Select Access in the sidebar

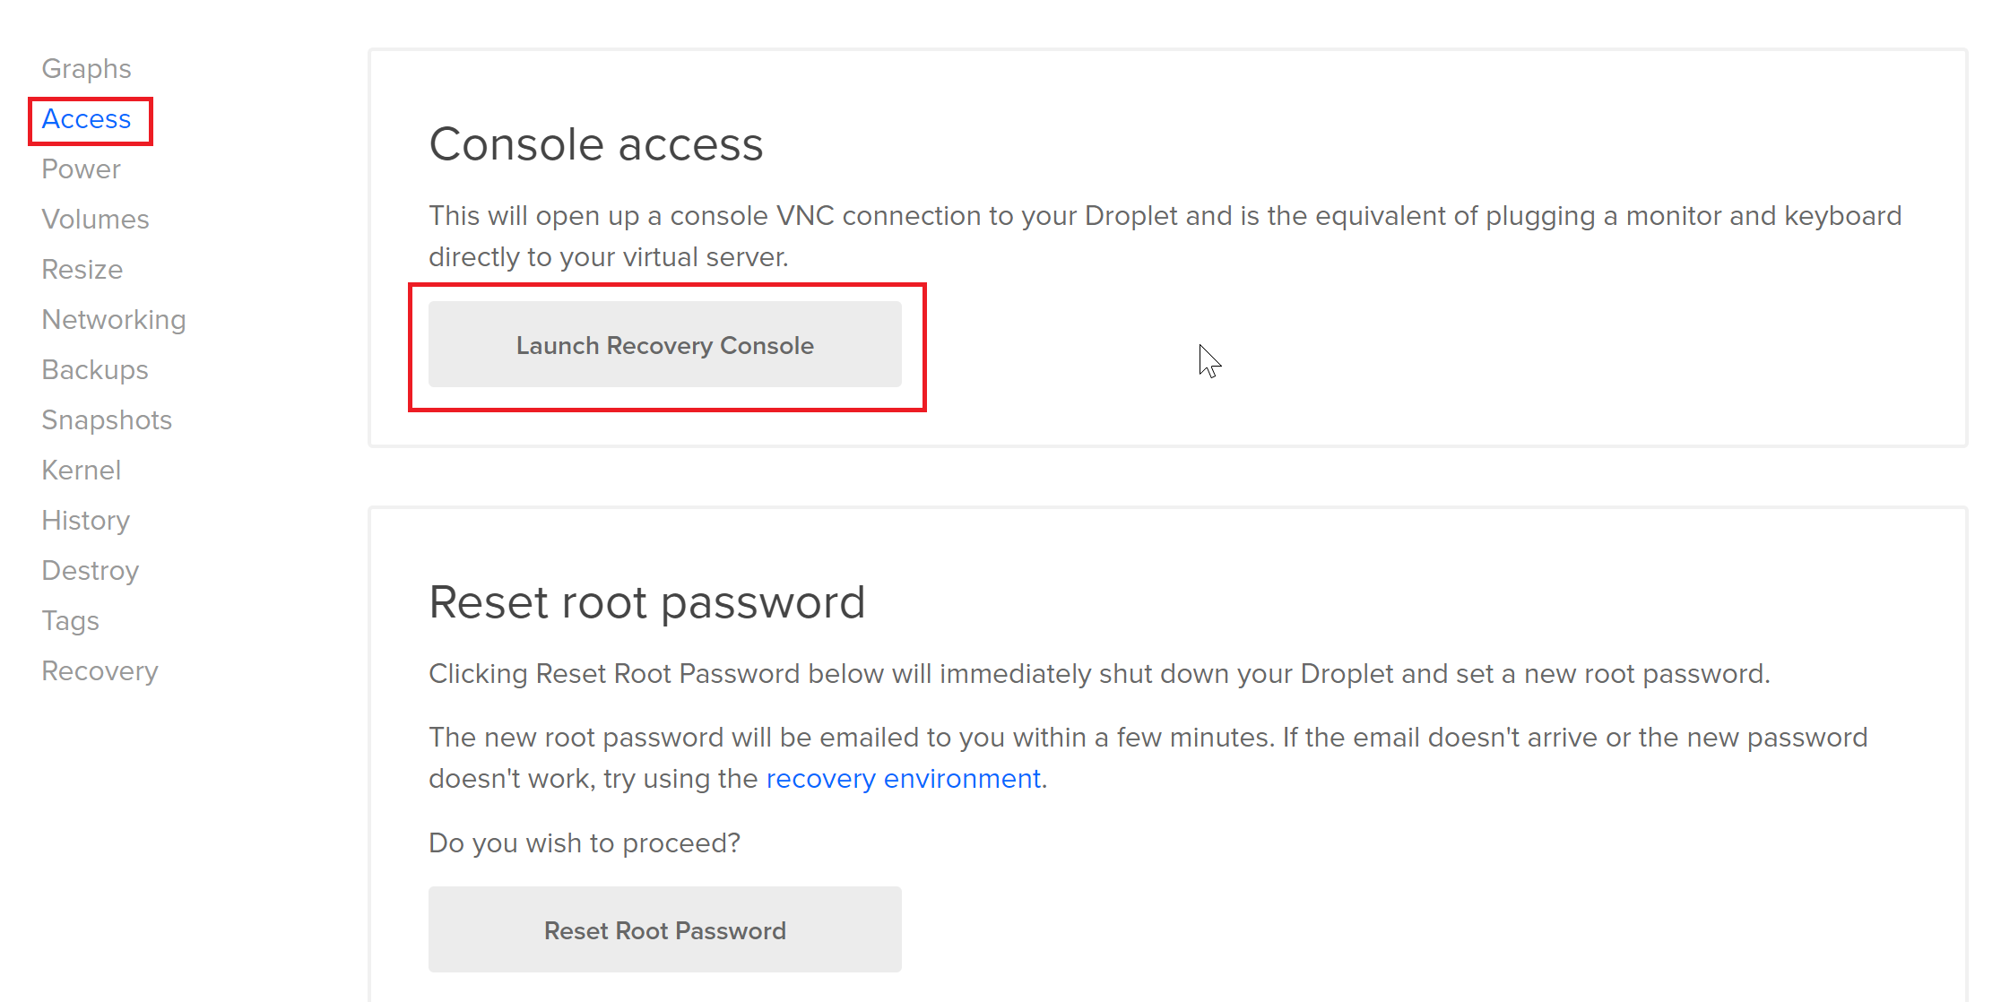pyautogui.click(x=86, y=119)
